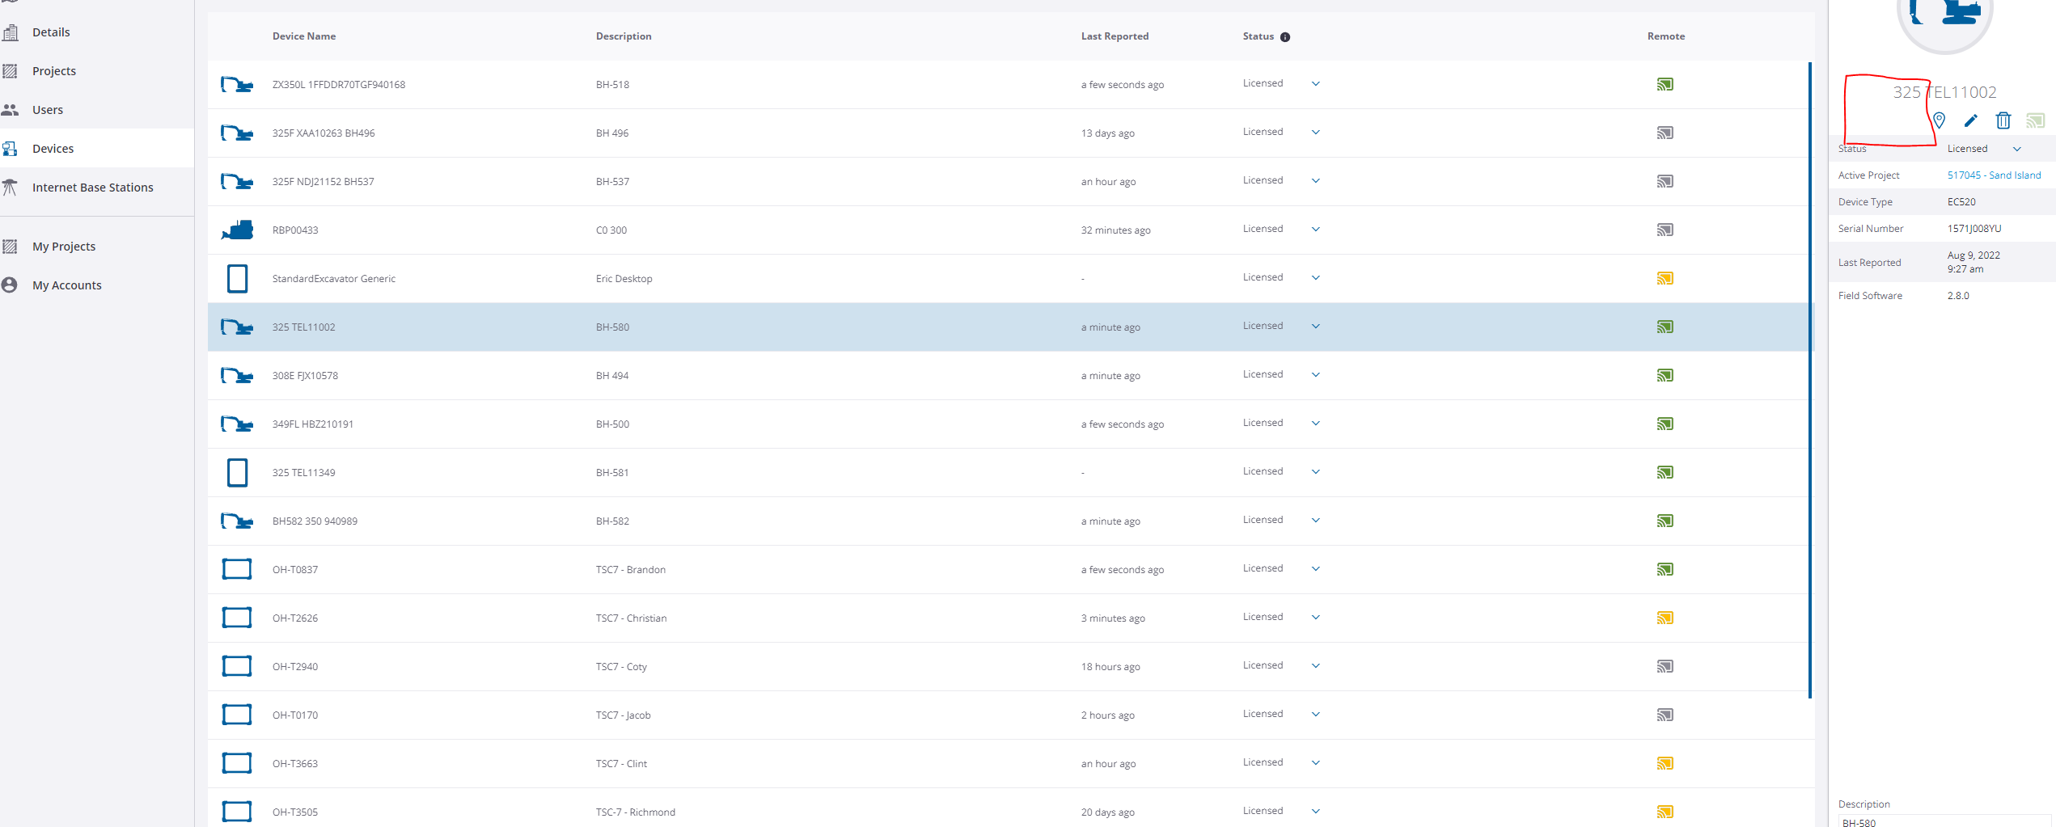This screenshot has width=2056, height=827.
Task: Open 517045 - Sand Island project link
Action: [x=1994, y=175]
